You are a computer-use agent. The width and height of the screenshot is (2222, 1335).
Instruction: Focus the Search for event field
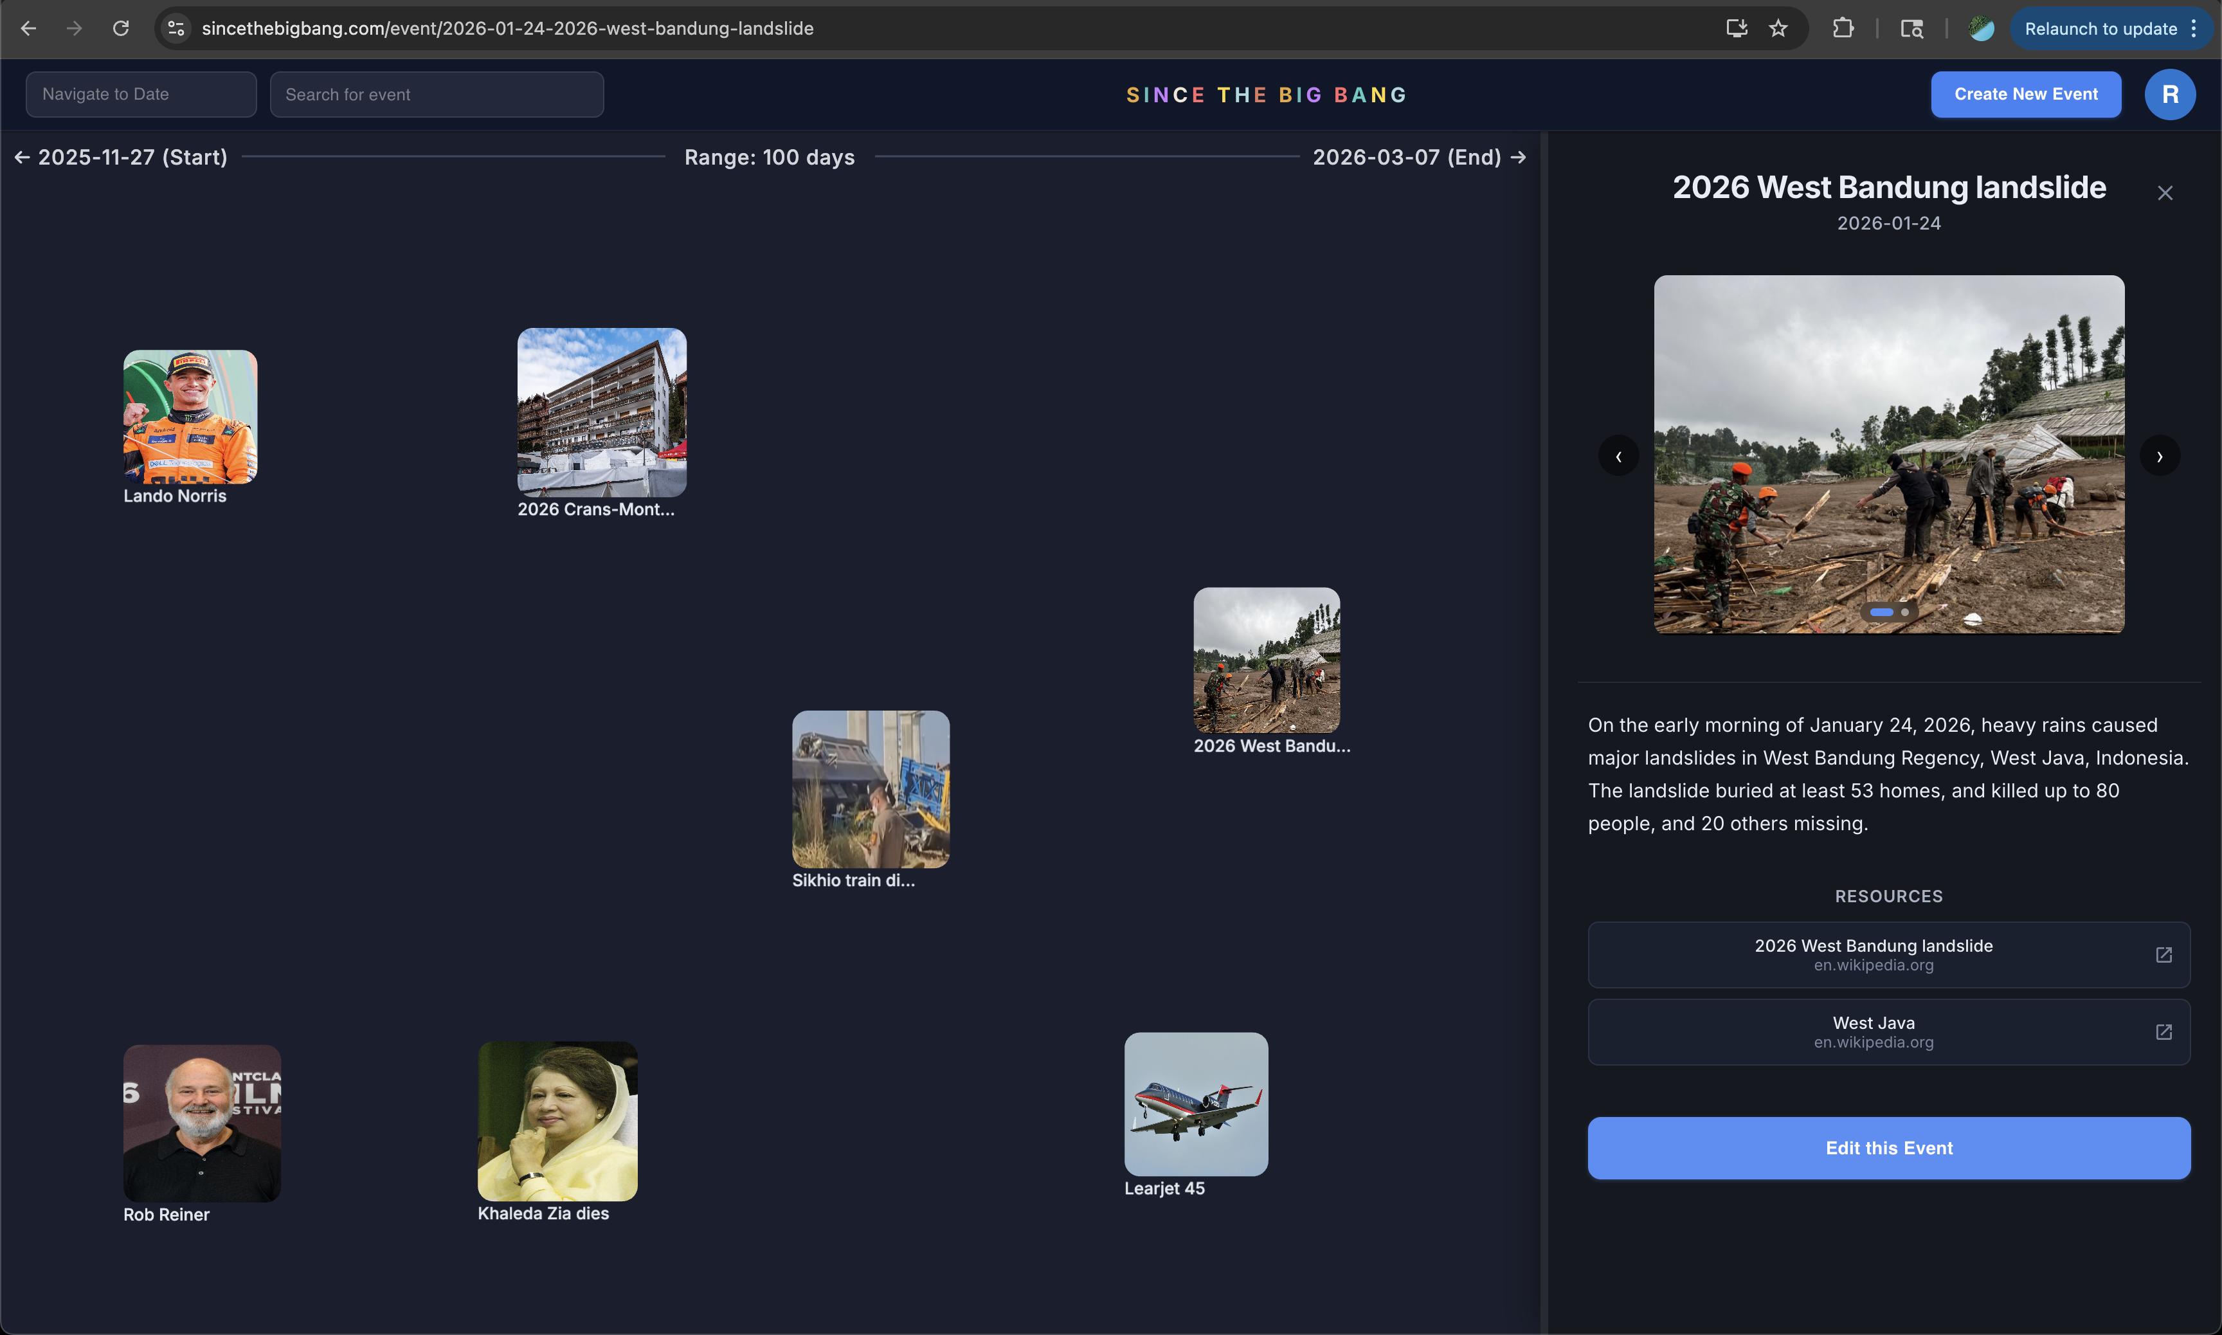pos(436,95)
